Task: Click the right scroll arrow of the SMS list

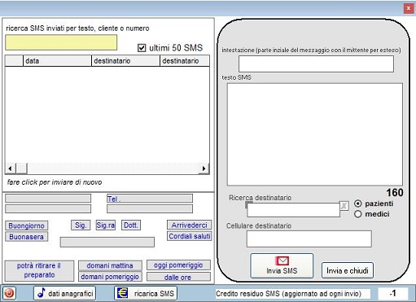Action: tap(204, 169)
